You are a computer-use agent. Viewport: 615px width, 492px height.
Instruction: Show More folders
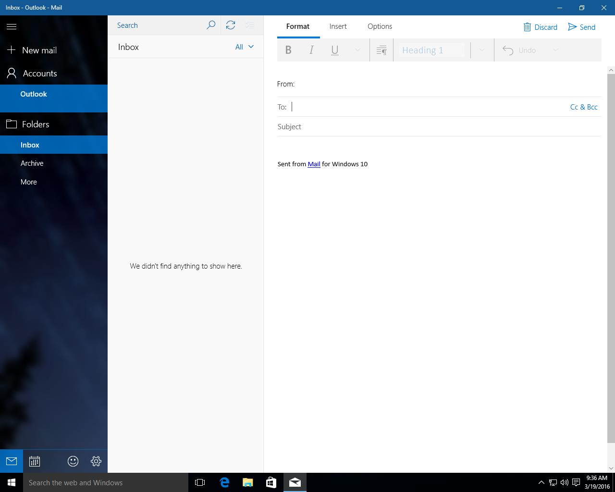(54, 182)
